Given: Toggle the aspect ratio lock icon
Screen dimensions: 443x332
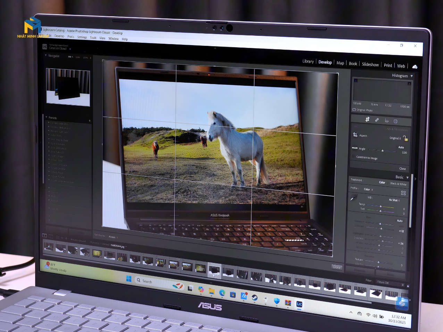Looking at the screenshot, I should (x=405, y=138).
